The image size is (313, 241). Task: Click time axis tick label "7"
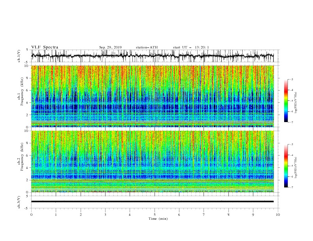click(204, 215)
